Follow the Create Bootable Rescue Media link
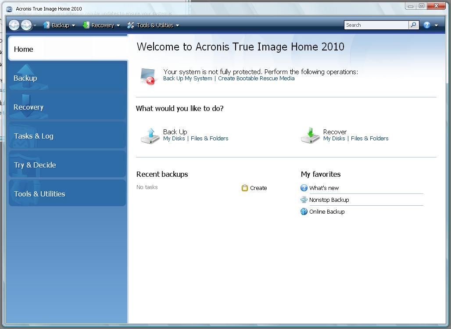This screenshot has height=329, width=451. point(256,78)
